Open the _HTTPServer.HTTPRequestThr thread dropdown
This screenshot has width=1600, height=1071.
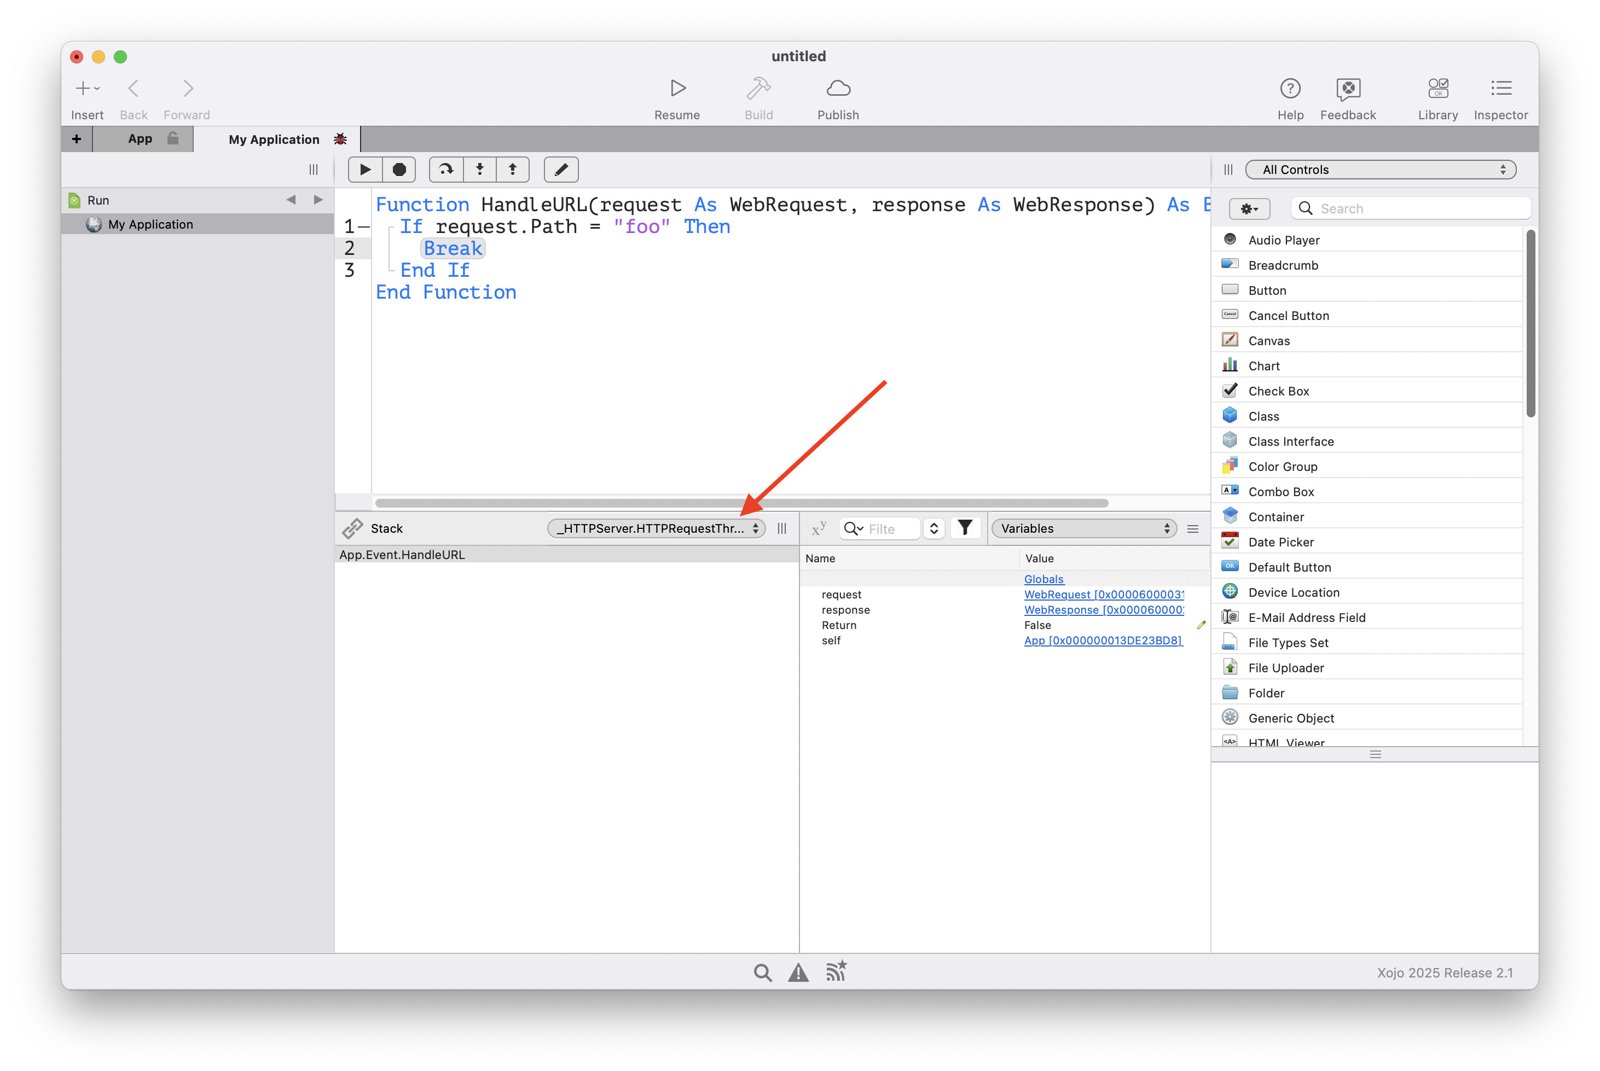click(x=656, y=529)
